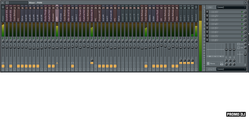
Task: Click the PWM track 15 volume fader
Action: coord(57,48)
